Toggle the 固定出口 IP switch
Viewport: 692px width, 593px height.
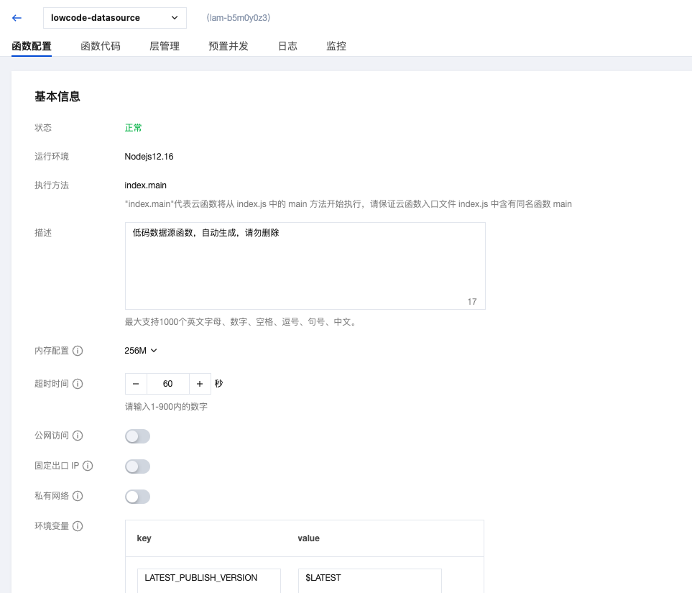click(x=138, y=466)
